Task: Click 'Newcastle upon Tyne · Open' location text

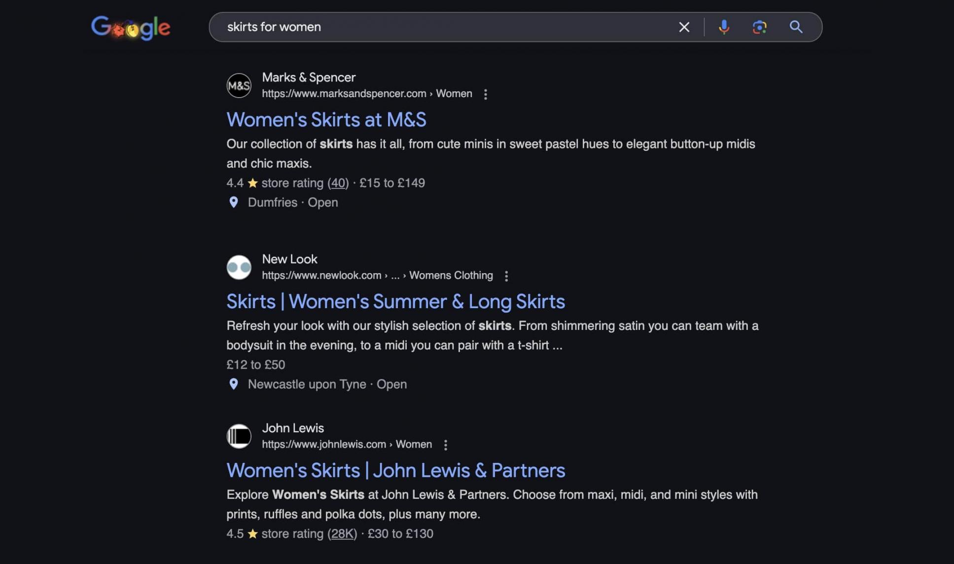Action: click(327, 385)
